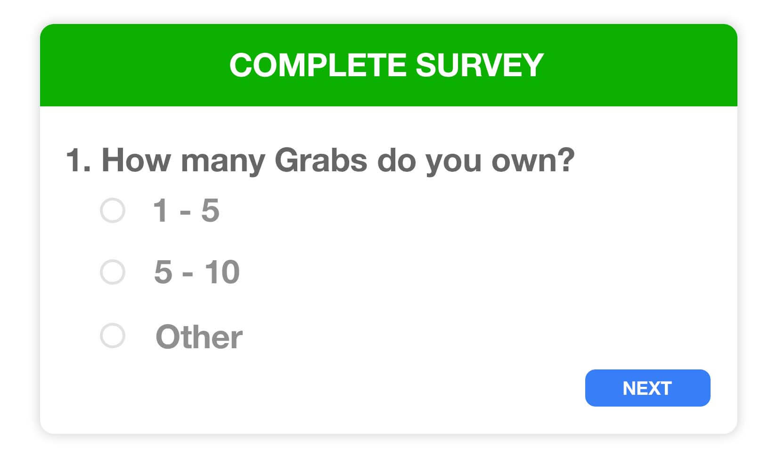777x464 pixels.
Task: Click the green banner right of title
Action: coord(641,65)
